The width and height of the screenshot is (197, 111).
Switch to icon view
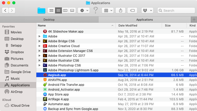51,10
